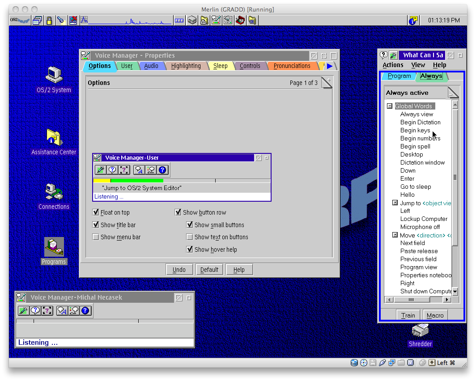Click the Macro button
The image size is (476, 381).
tap(435, 315)
